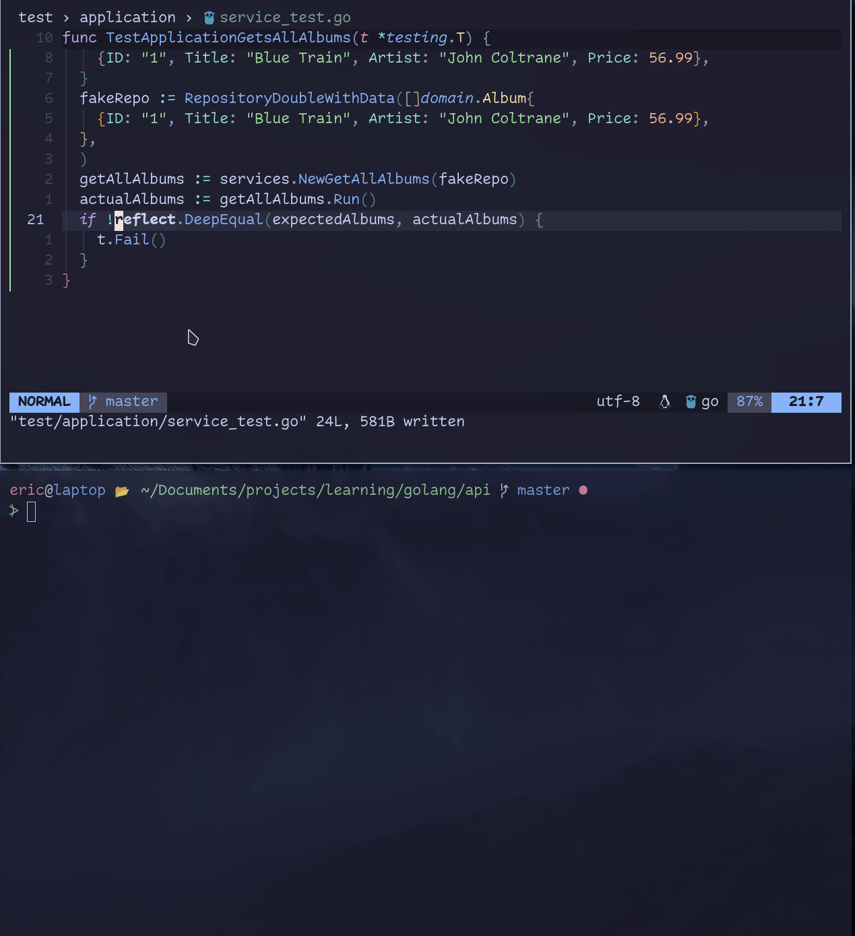Image resolution: width=855 pixels, height=936 pixels.
Task: Click the 21:7 cursor position indicator
Action: (x=806, y=402)
